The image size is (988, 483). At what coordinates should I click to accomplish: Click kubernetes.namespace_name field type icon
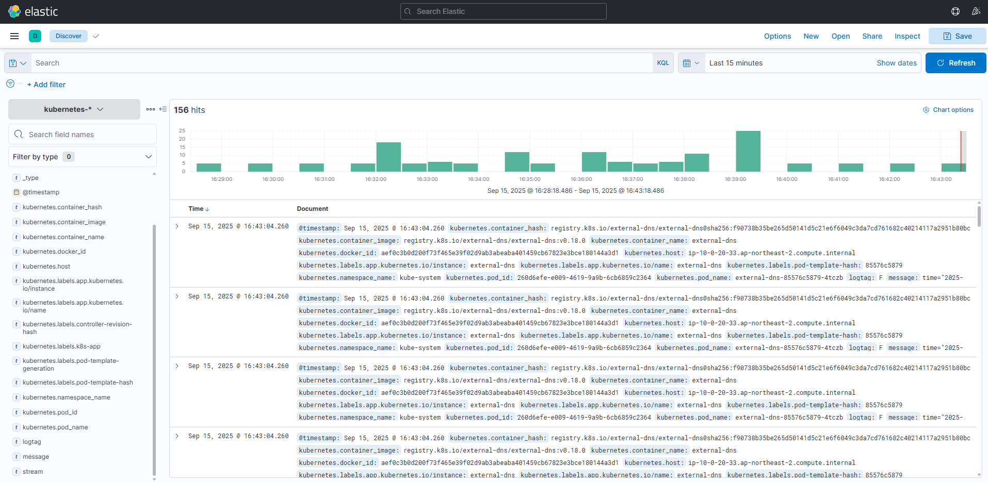pyautogui.click(x=17, y=397)
